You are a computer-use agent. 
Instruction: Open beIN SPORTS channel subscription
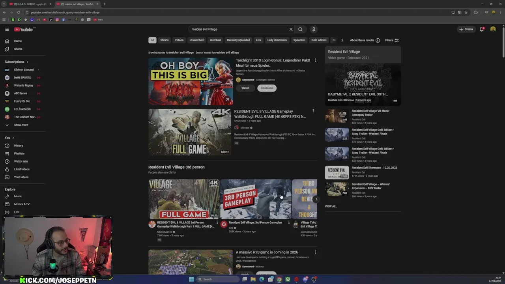coord(22,77)
